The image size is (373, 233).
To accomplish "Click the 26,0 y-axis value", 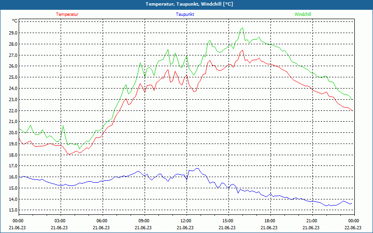I will click(14, 66).
